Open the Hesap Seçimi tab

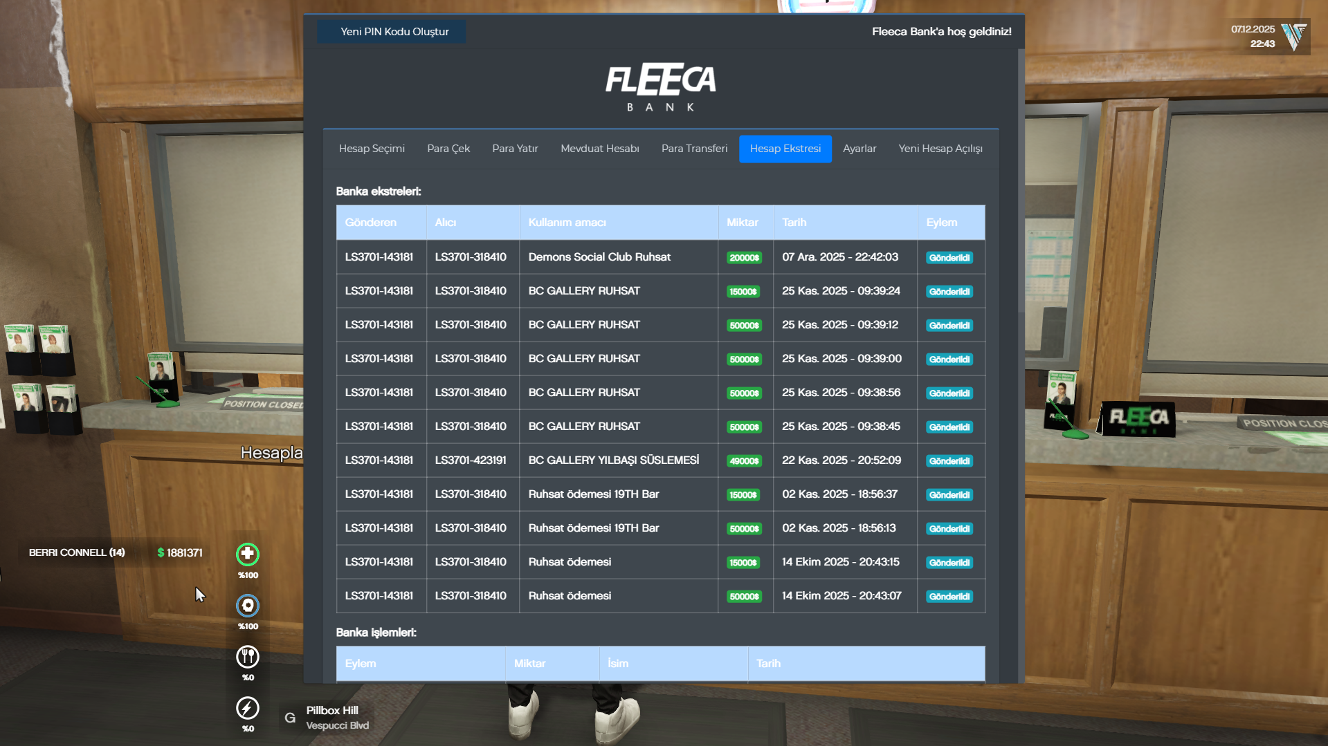(x=372, y=149)
